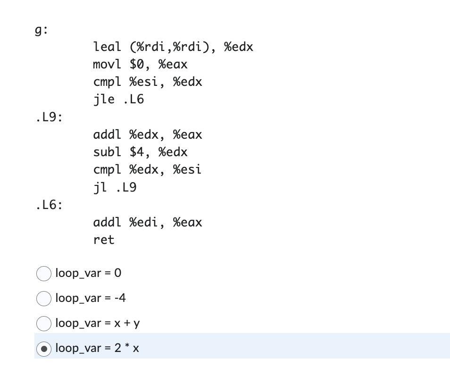Click the jle .L6 instruction
The width and height of the screenshot is (450, 368).
[118, 99]
